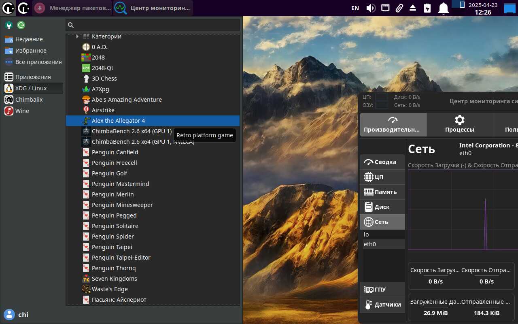This screenshot has height=324, width=518.
Task: Launch Airstrike
Action: click(x=153, y=110)
